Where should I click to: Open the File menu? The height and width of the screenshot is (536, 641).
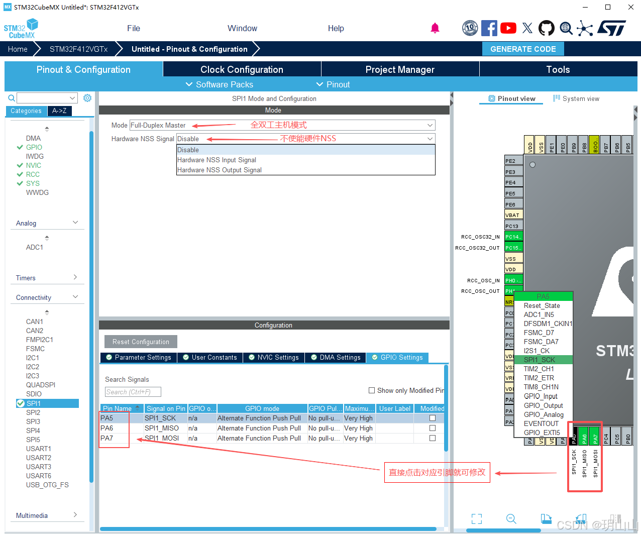134,28
